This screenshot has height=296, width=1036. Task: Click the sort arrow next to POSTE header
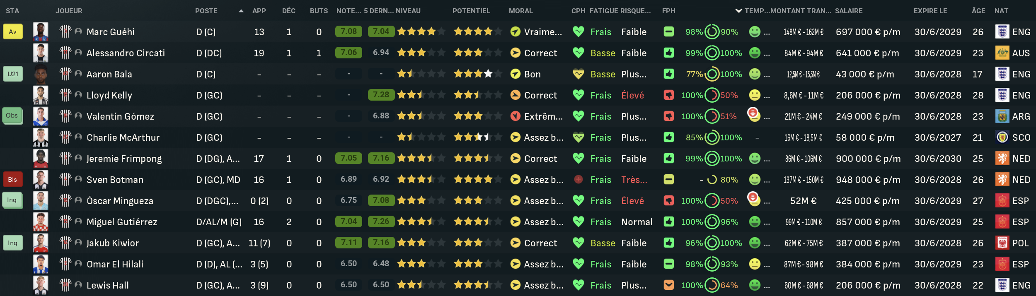241,11
